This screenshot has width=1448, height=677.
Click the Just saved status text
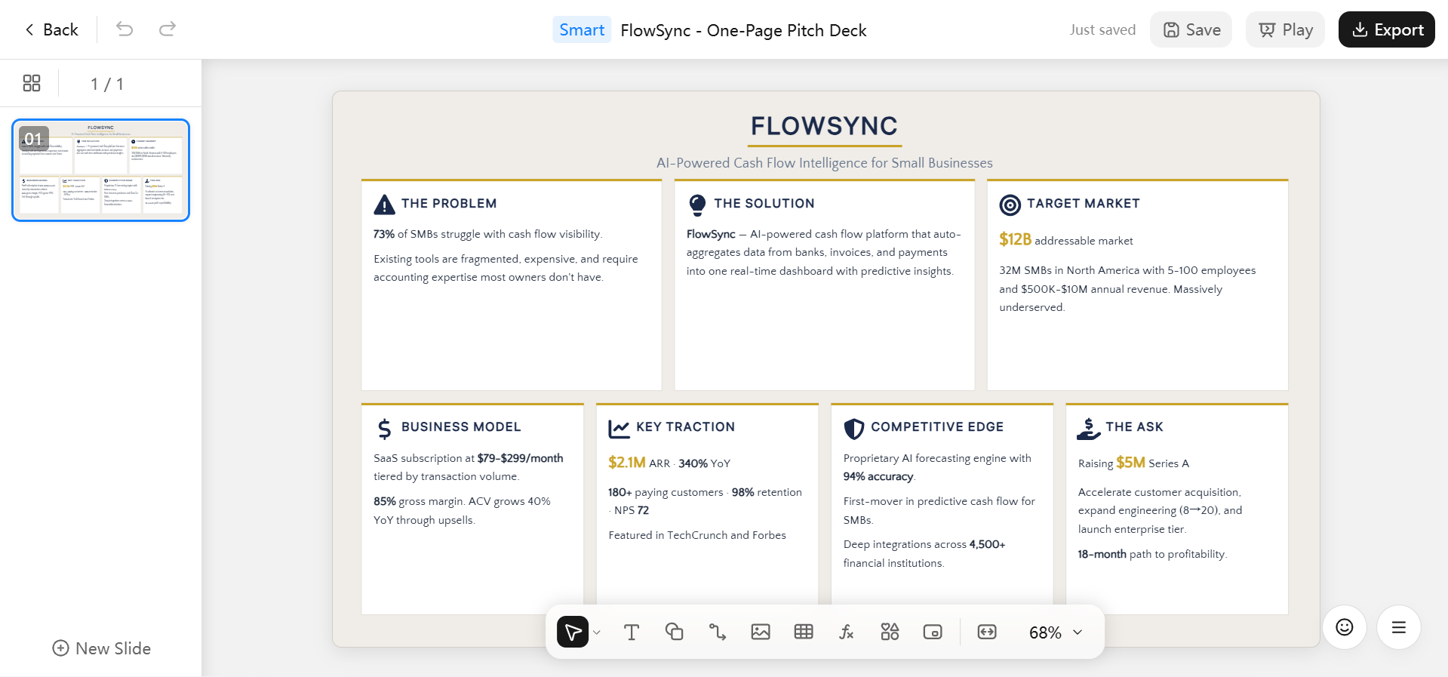(1102, 29)
